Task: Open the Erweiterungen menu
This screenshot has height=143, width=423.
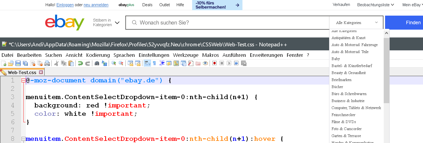Action: 266,55
